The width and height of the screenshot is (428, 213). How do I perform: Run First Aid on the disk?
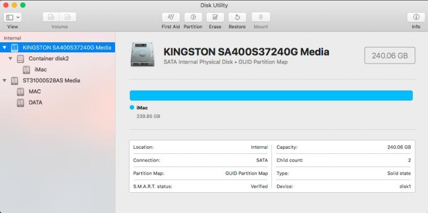point(171,17)
